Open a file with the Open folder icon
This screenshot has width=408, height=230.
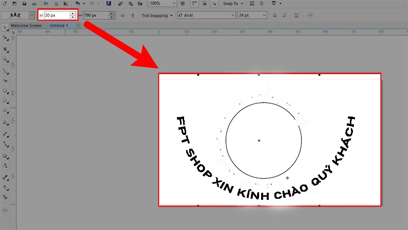(x=15, y=4)
